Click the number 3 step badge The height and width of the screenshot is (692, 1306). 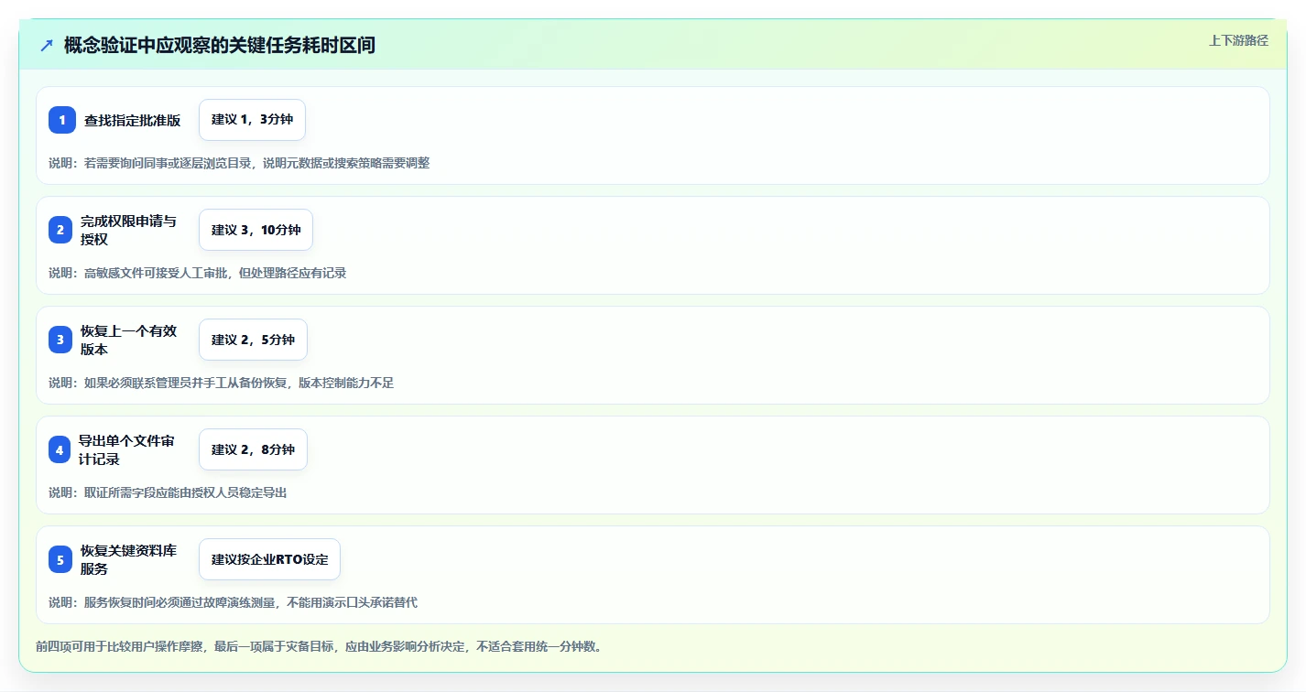(x=60, y=340)
